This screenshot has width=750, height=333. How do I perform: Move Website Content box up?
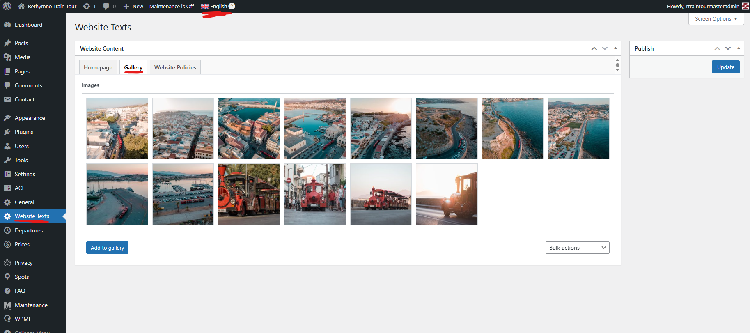(x=594, y=48)
